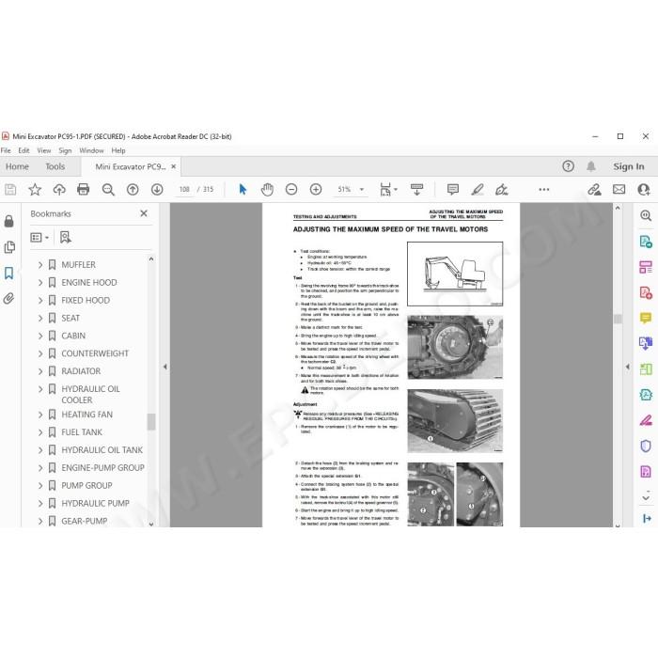Open the find text magnifier
Screen dimensions: 658x658
[x=108, y=190]
